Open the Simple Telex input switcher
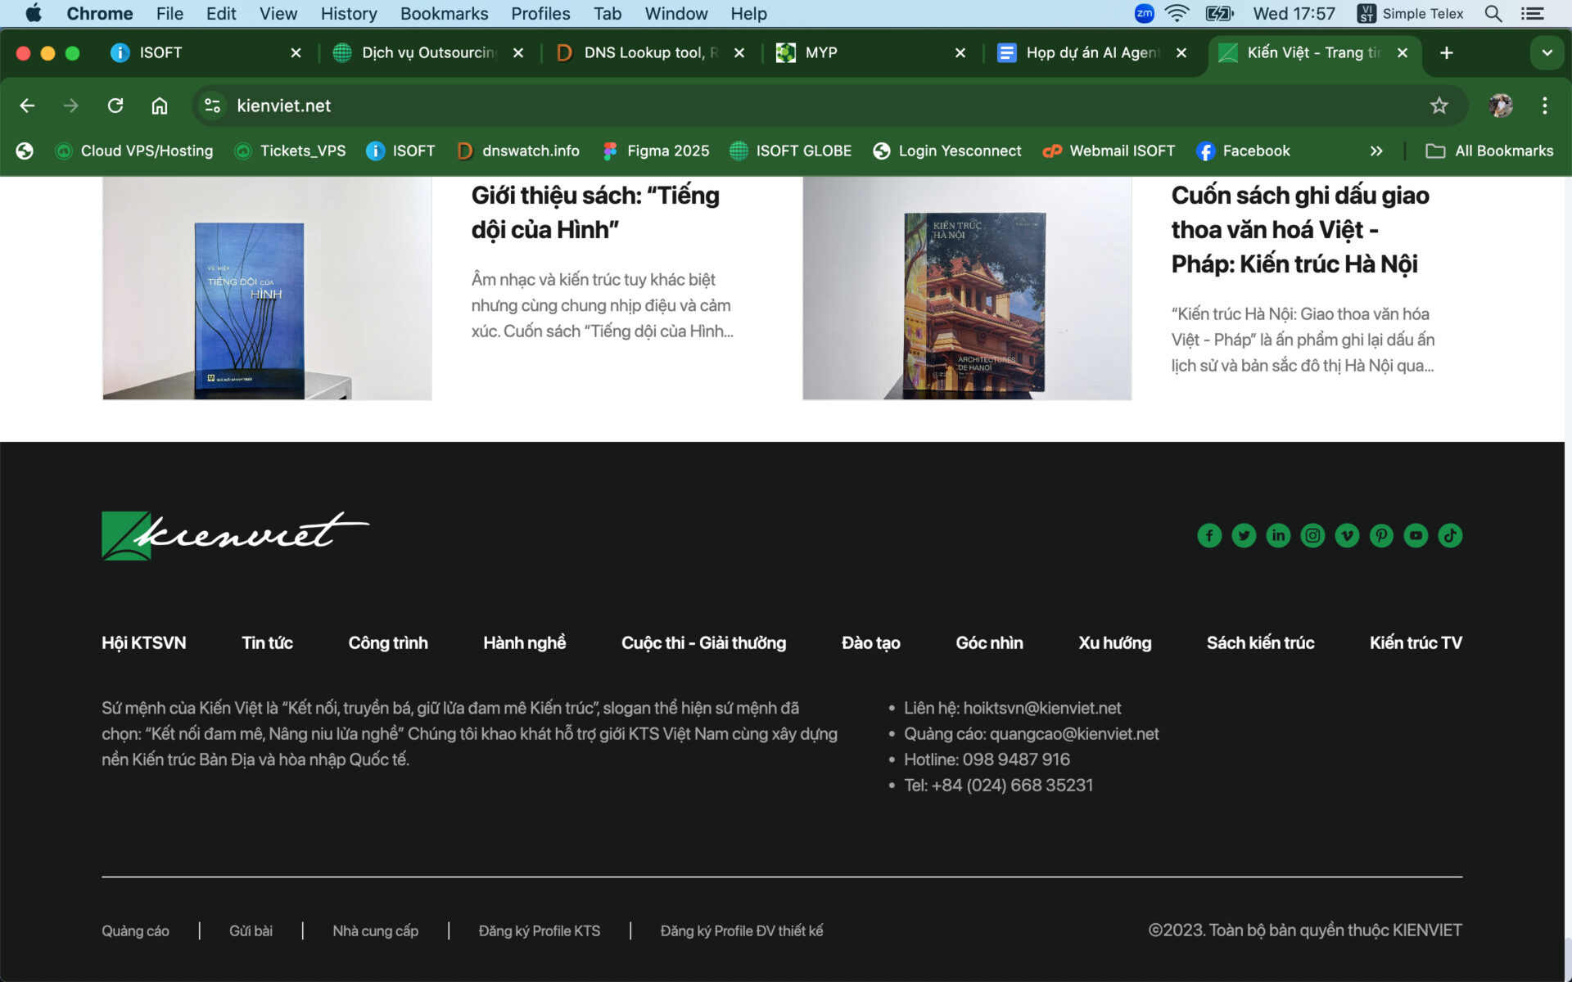 1410,13
